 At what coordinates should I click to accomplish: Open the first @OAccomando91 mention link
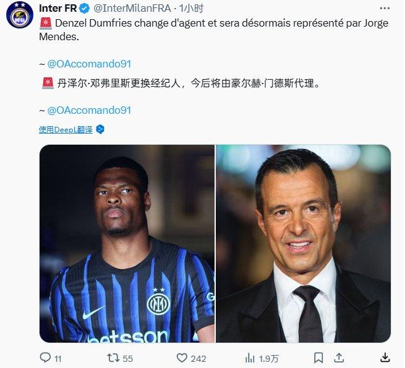(89, 64)
